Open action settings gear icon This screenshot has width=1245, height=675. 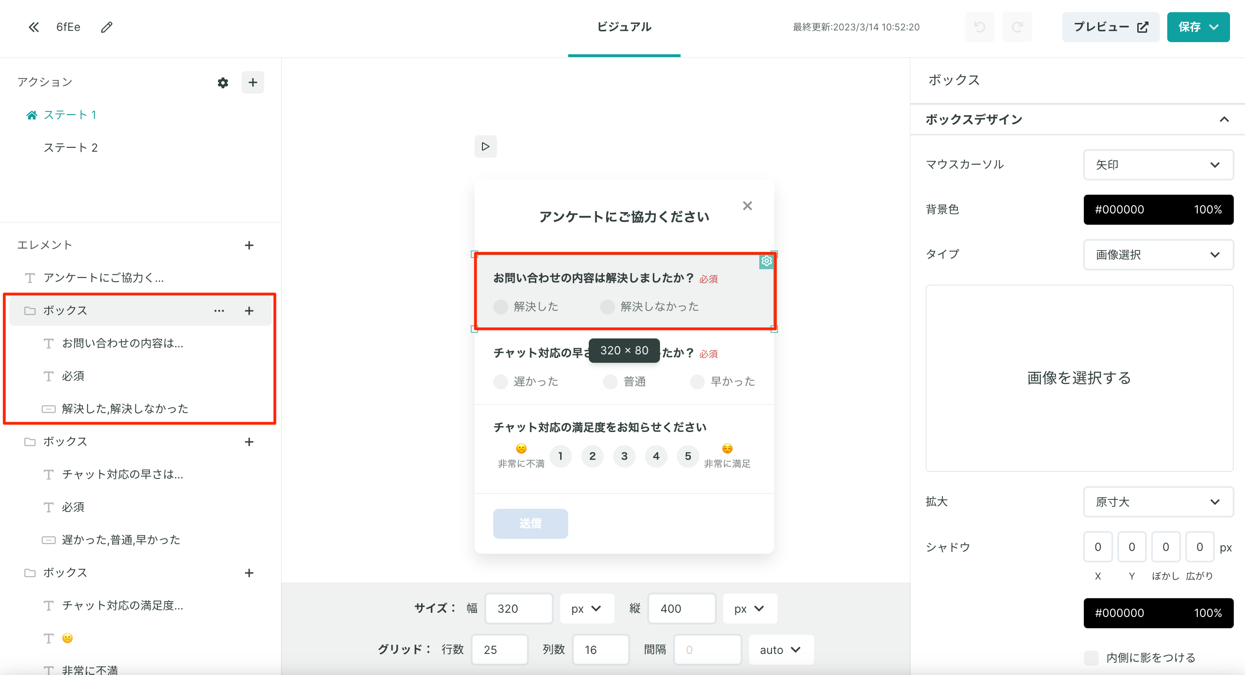(x=223, y=82)
